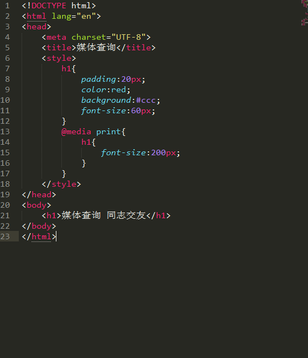Click the closing body tag

[39, 227]
